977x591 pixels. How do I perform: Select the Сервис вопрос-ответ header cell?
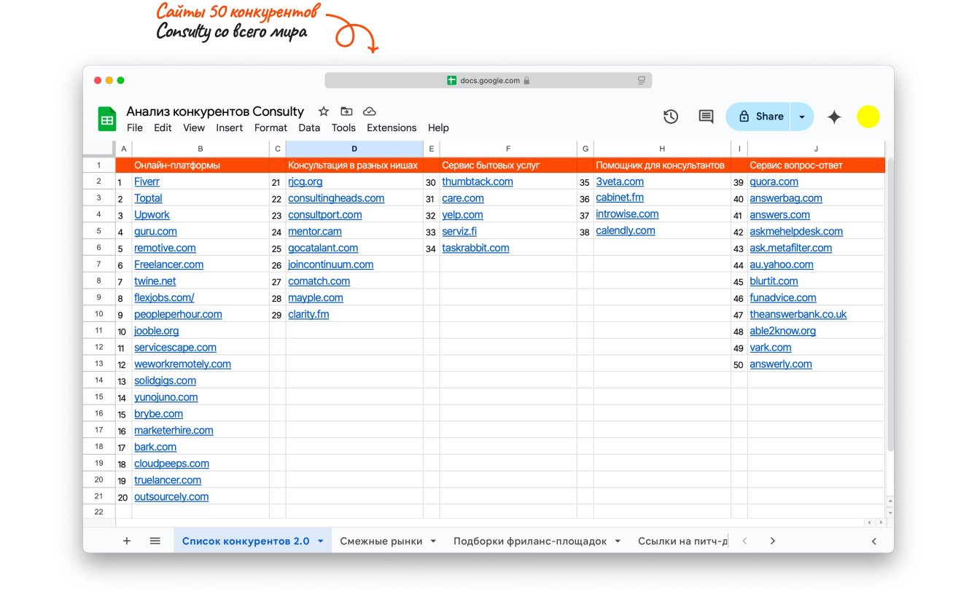click(x=816, y=165)
